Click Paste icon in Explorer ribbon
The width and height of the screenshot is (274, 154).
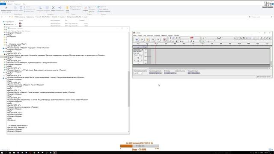pos(21,8)
